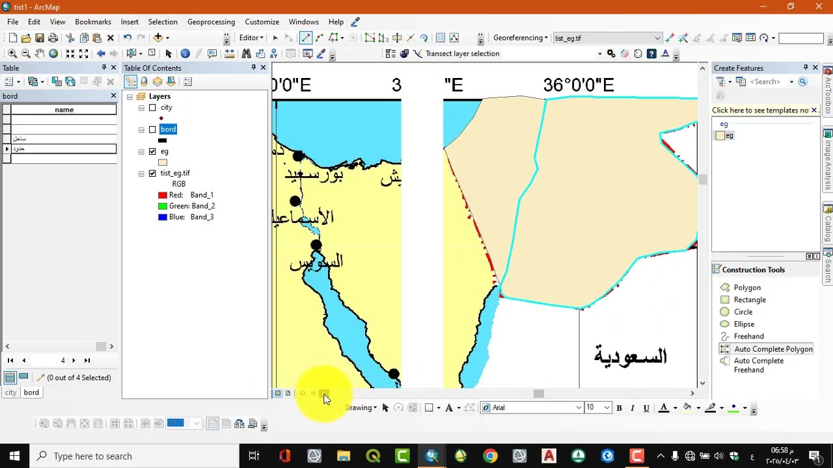This screenshot has width=833, height=468.
Task: Open the Bookmarks menu
Action: click(93, 21)
